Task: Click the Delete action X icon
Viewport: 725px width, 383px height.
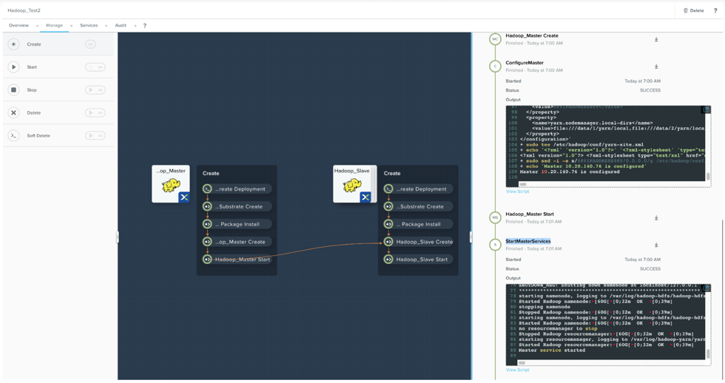Action: [x=13, y=112]
